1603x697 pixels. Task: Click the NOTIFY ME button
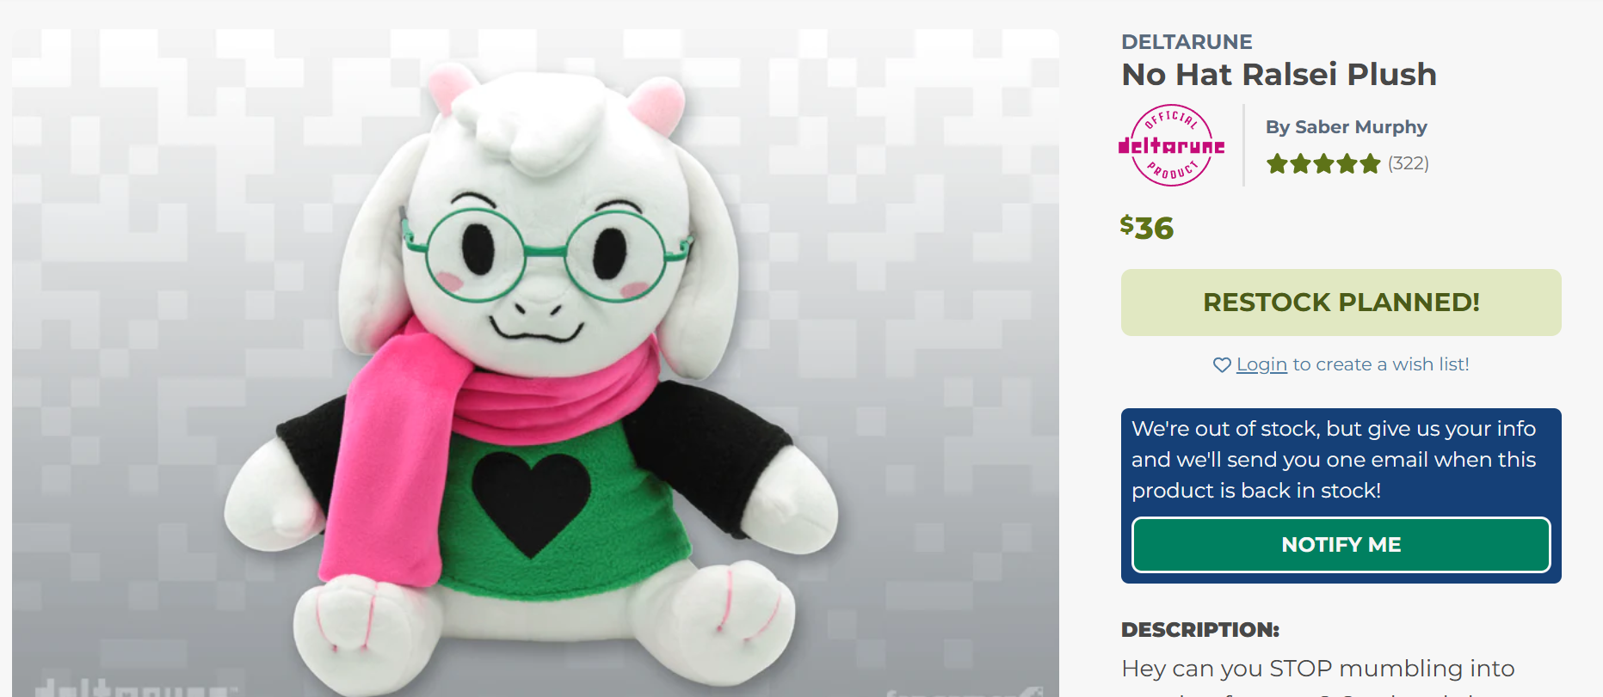pyautogui.click(x=1341, y=545)
